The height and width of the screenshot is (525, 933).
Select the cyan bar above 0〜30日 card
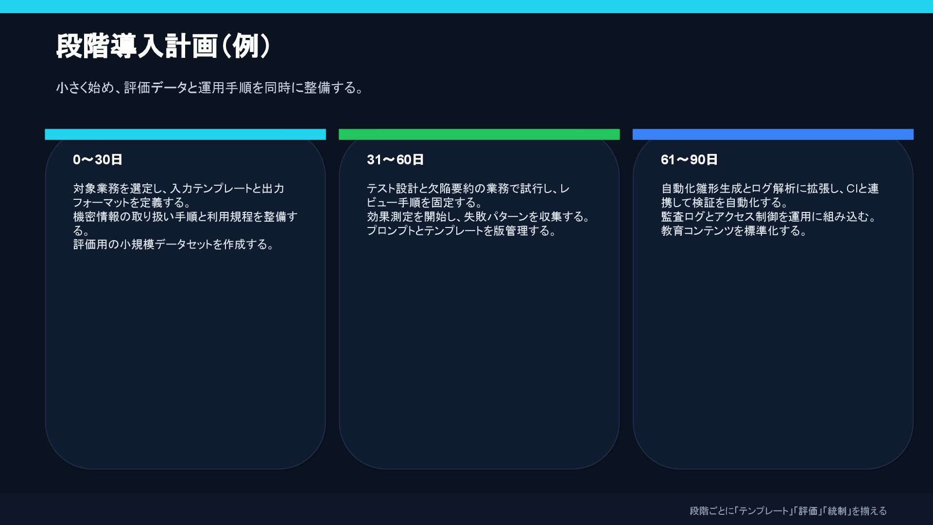(185, 135)
